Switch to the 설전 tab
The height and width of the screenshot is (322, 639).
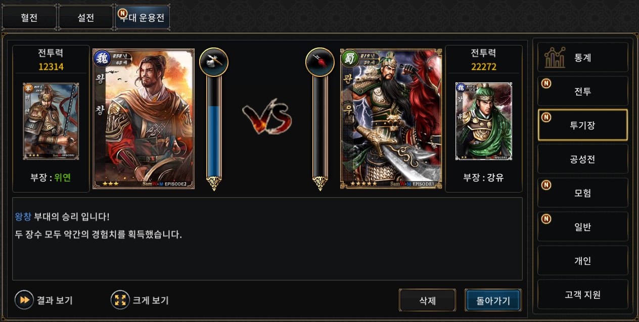click(86, 18)
